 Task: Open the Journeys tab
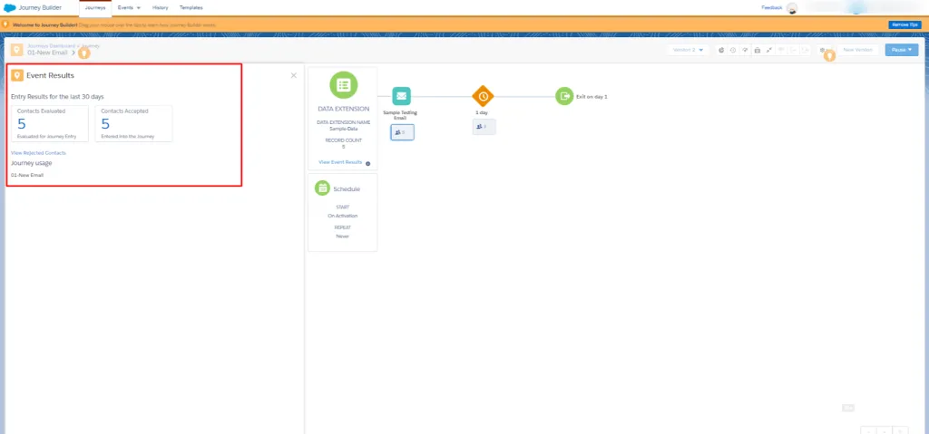click(94, 7)
